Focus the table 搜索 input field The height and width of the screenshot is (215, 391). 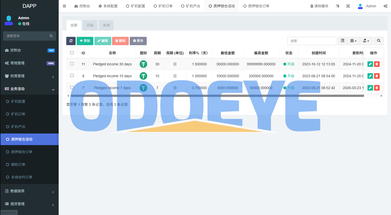click(x=312, y=41)
